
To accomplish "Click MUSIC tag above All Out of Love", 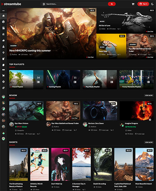I will [x=102, y=21].
